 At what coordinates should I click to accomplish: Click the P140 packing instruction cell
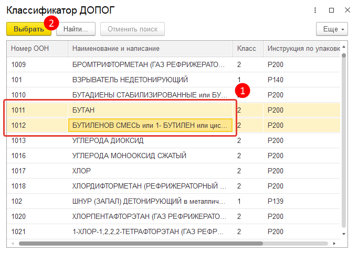302,80
